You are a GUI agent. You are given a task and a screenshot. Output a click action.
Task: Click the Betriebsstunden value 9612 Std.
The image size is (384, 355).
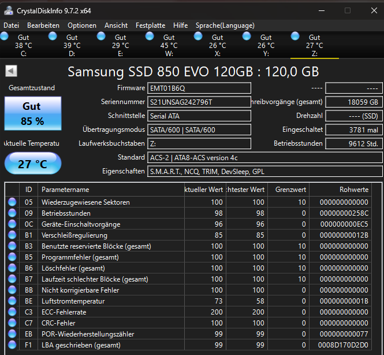pyautogui.click(x=353, y=143)
